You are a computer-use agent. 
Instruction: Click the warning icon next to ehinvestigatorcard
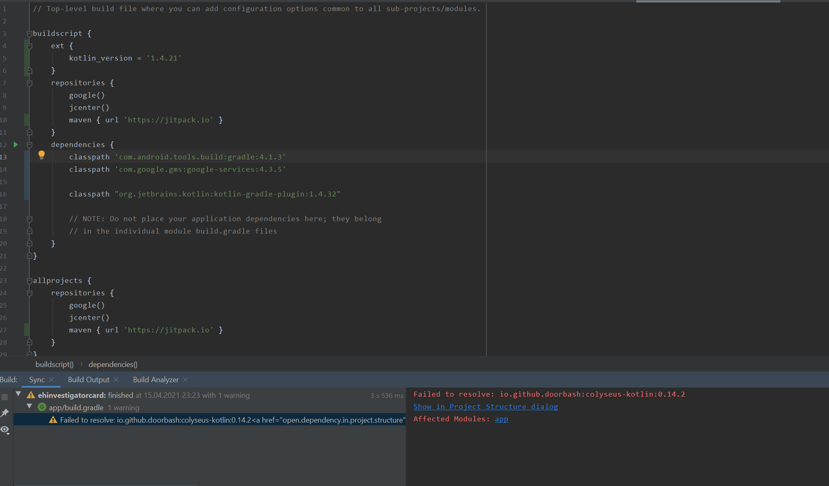click(x=30, y=395)
